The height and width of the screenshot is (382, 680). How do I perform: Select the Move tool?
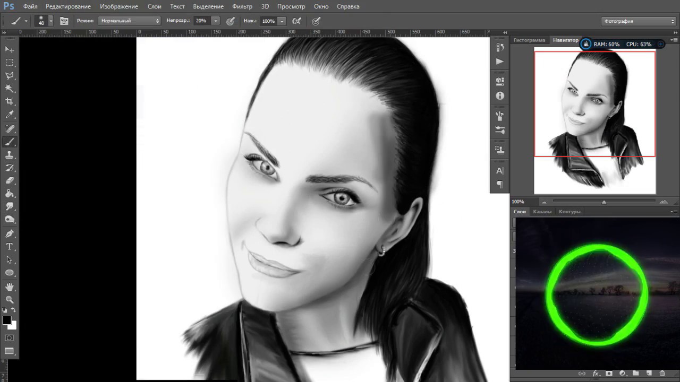10,49
